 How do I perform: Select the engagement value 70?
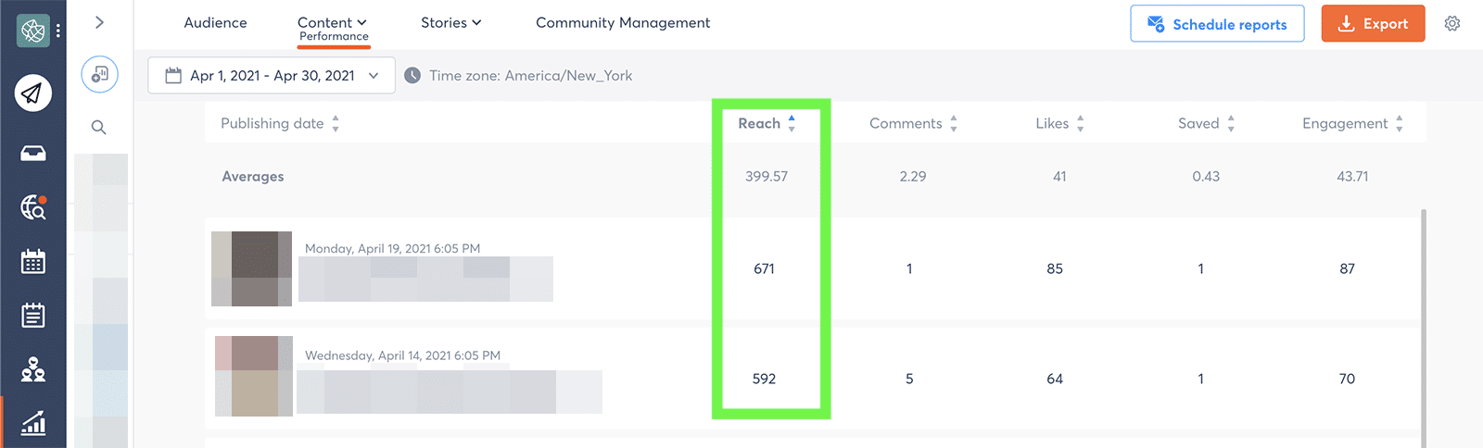1347,379
